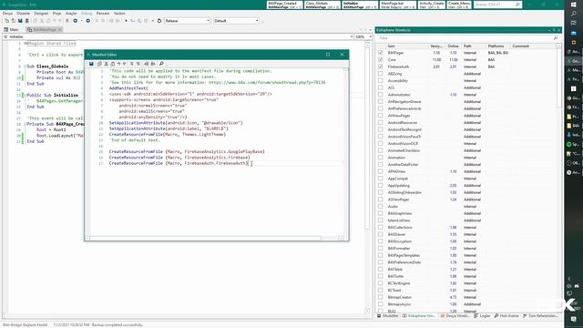This screenshot has height=328, width=583.
Task: Focus the Filter input in library panel
Action: click(x=465, y=38)
